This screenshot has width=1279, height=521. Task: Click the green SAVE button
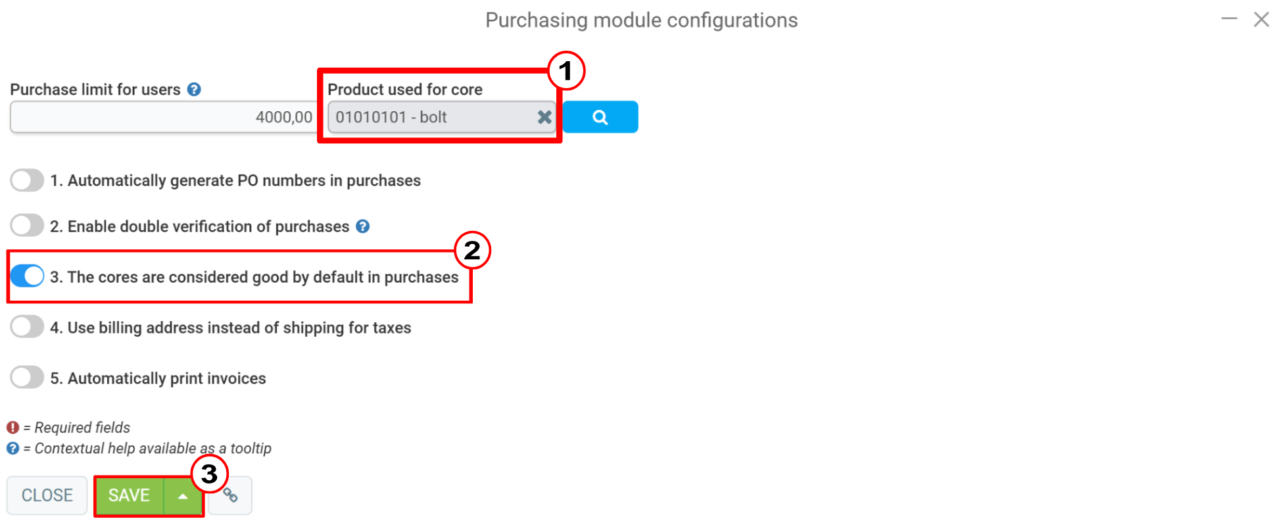pyautogui.click(x=129, y=495)
